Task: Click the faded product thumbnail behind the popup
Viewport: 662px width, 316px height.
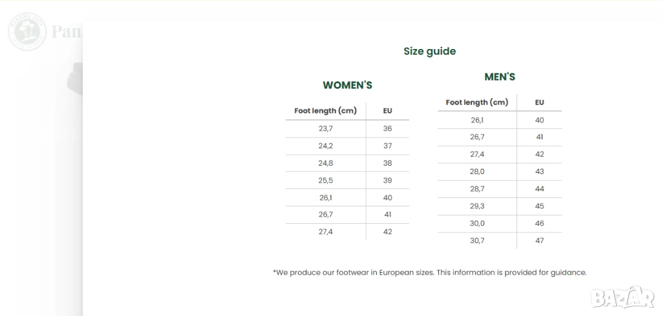Action: click(75, 78)
